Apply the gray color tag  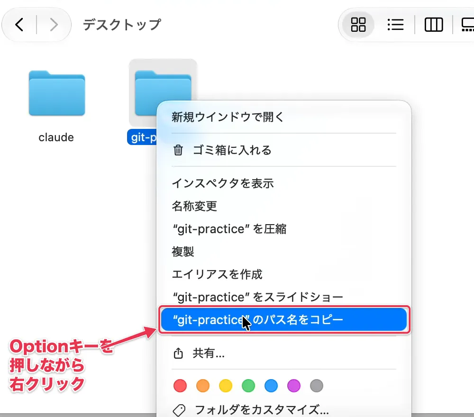[x=317, y=386]
